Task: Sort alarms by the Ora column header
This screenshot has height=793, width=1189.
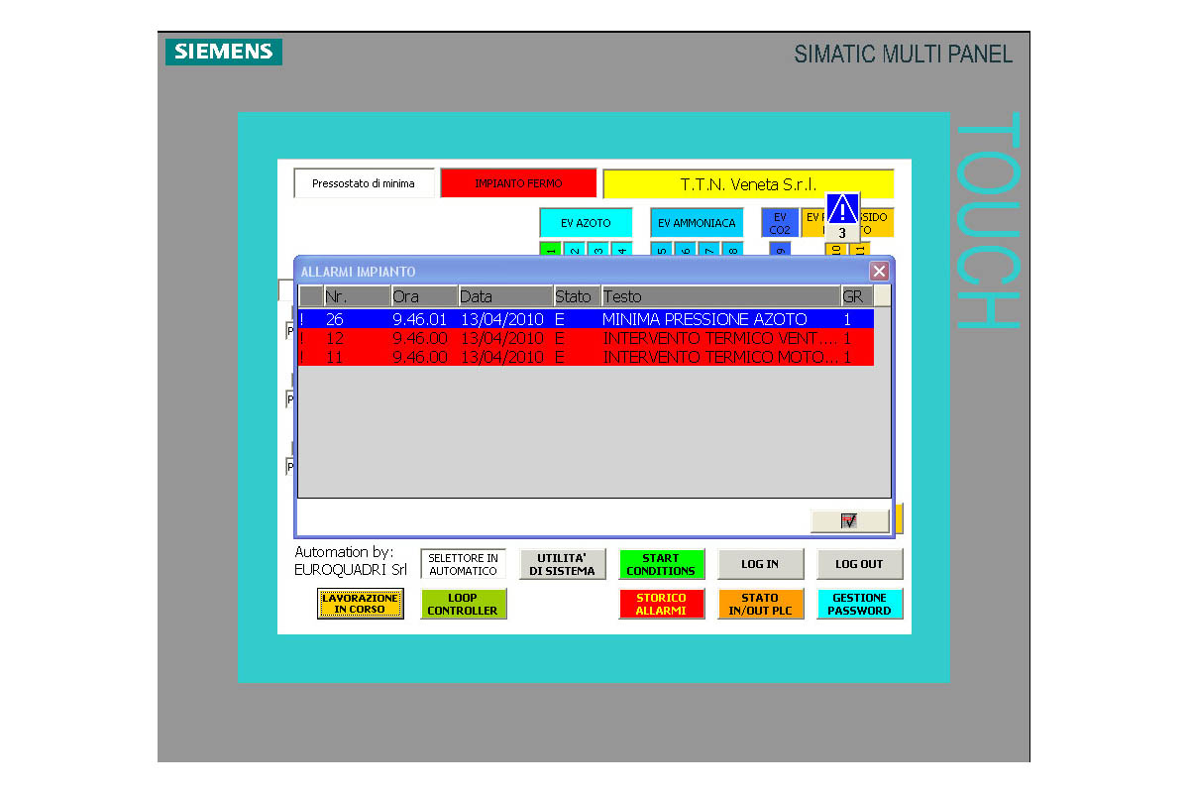Action: [x=424, y=296]
